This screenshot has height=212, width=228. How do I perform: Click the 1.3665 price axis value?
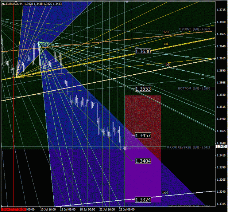pyautogui.click(x=221, y=34)
